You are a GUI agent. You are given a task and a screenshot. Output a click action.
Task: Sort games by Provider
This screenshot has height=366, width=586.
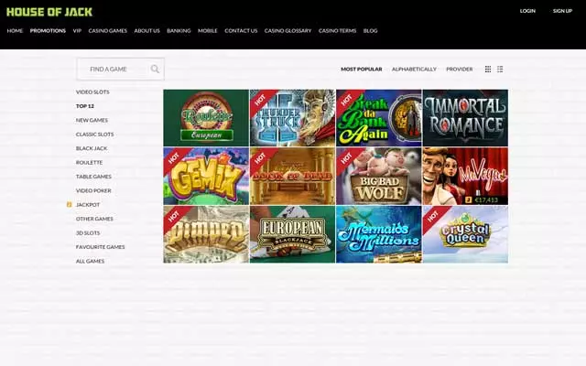pos(459,69)
